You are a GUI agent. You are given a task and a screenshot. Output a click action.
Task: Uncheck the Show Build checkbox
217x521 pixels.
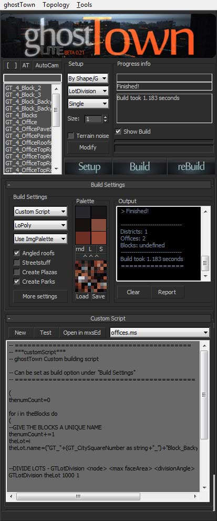coord(118,132)
